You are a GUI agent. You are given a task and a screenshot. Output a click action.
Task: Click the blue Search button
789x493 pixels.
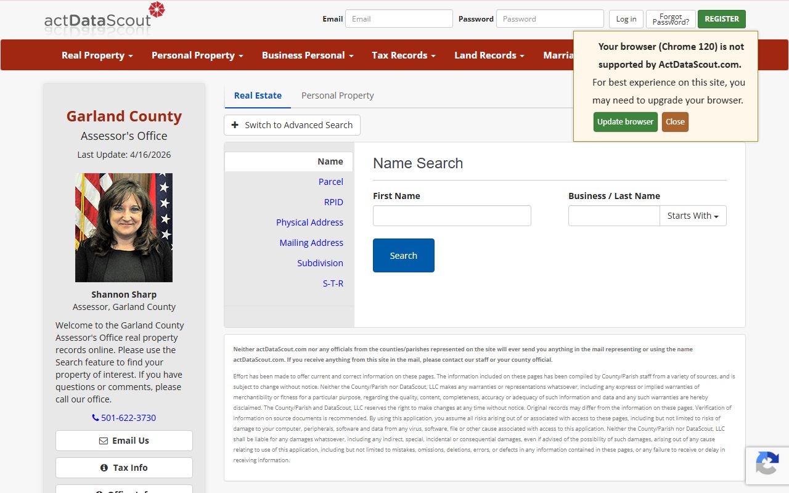(x=404, y=255)
